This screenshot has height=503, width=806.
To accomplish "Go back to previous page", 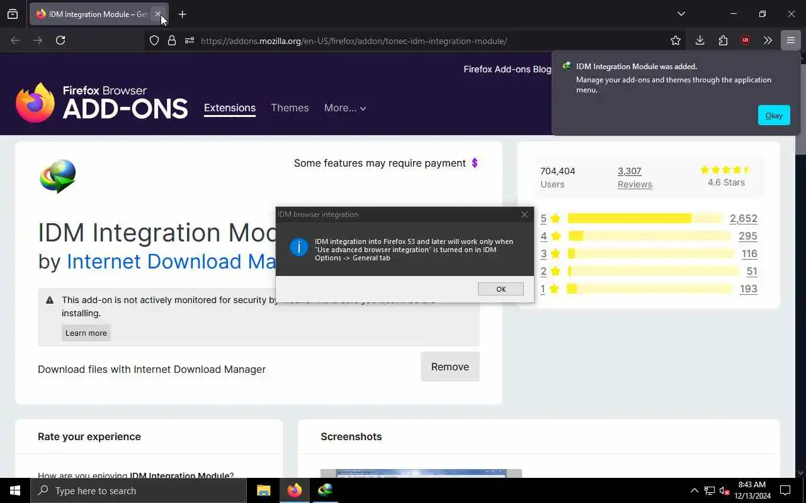I will [15, 40].
